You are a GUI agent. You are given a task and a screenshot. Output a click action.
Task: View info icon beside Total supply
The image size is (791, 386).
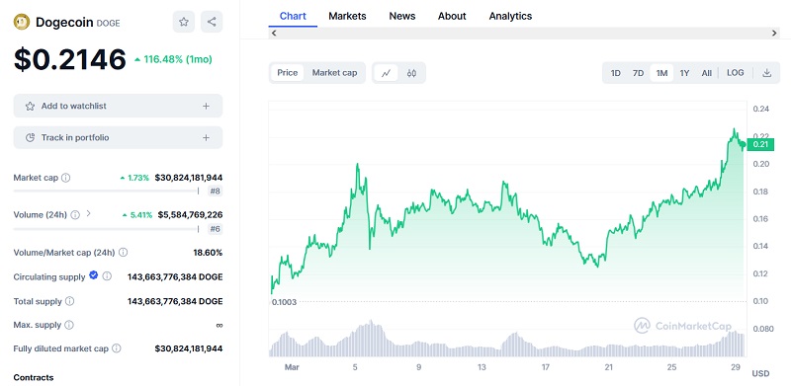coord(69,301)
